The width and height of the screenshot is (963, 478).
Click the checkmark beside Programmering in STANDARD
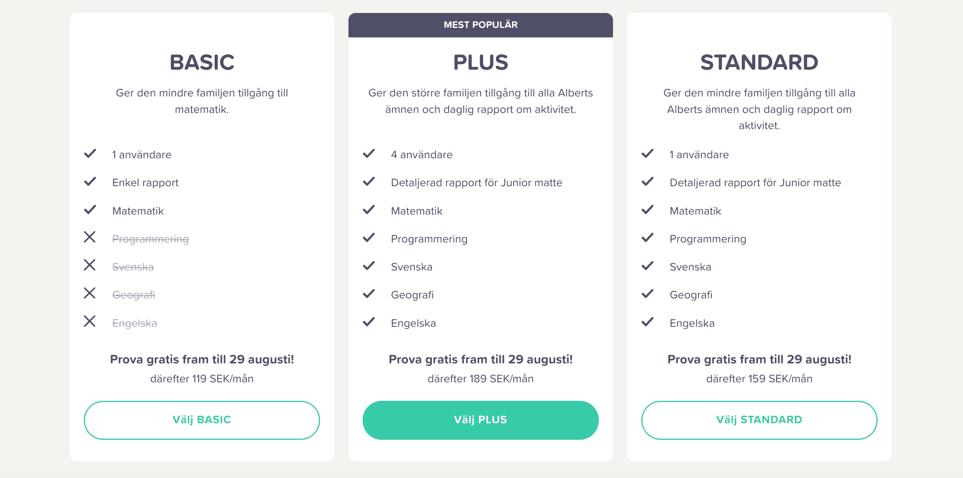point(648,237)
